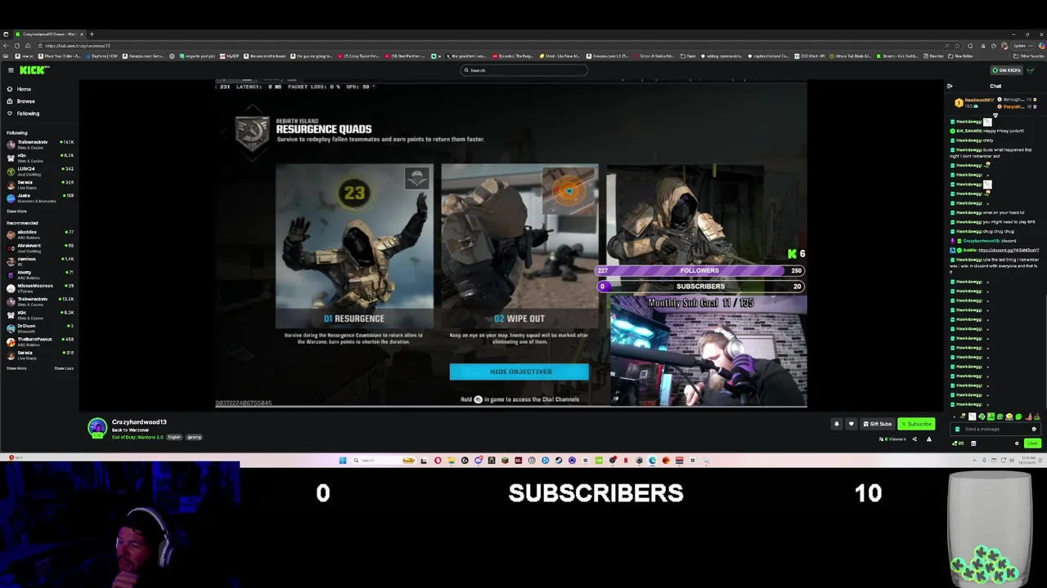Open TheBurntPeanut channel in Recommended list

click(39, 341)
